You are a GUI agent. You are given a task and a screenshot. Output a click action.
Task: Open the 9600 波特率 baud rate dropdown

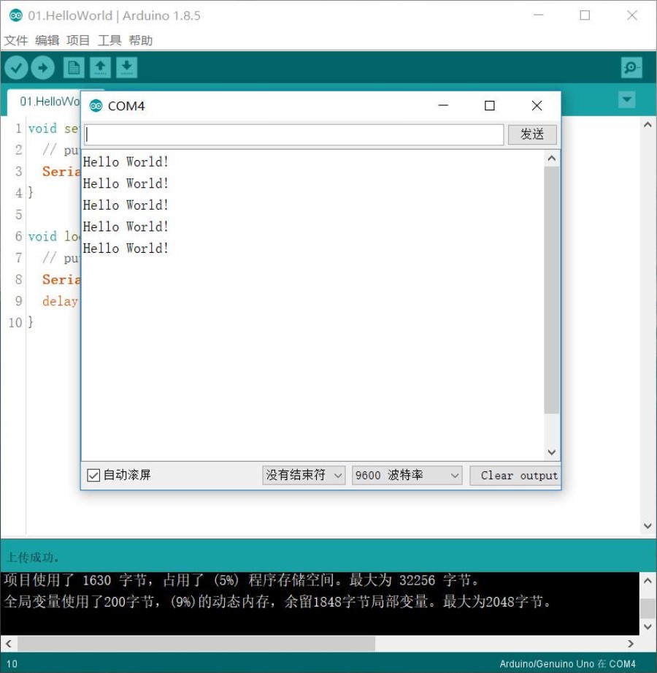(407, 475)
